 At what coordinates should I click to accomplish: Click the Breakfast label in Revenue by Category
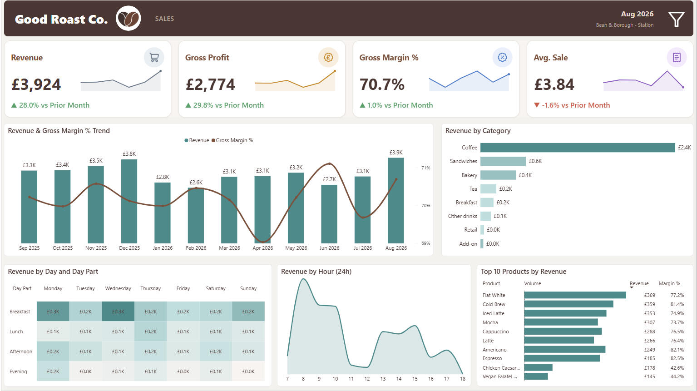466,203
